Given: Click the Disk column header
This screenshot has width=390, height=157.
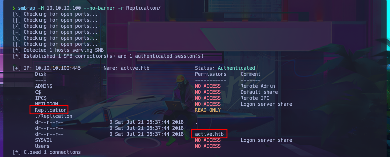Looking at the screenshot, I should (41, 74).
